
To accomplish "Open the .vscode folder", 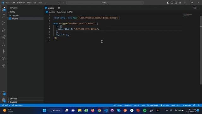I will [x=15, y=16].
